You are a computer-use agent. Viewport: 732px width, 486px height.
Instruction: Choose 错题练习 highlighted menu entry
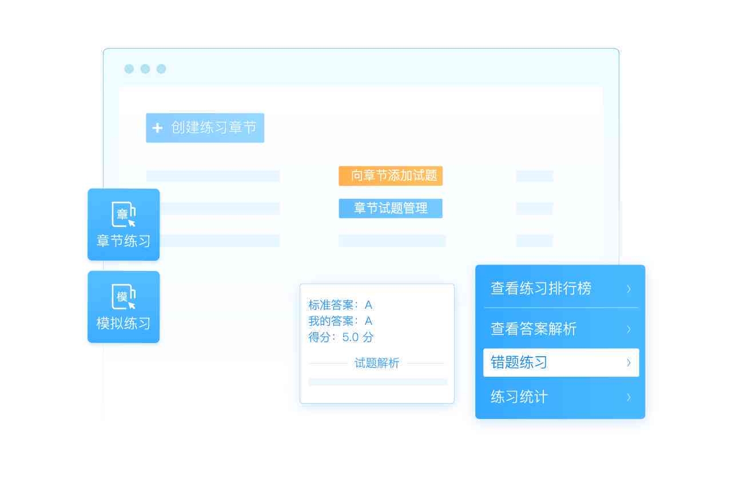pyautogui.click(x=561, y=362)
